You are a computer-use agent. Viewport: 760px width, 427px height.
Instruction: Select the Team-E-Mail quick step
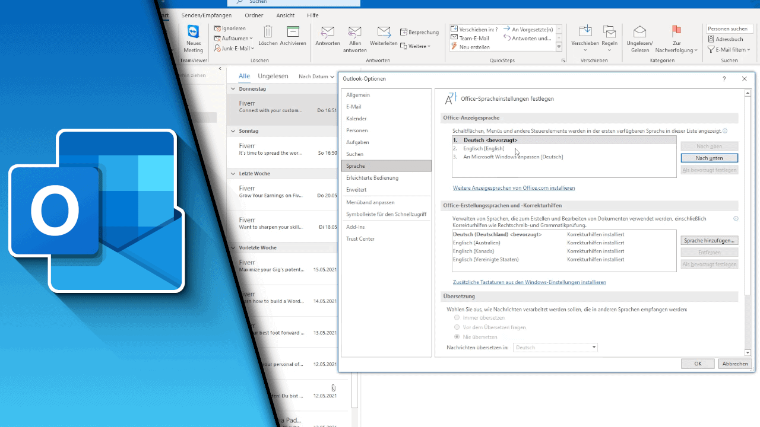(470, 38)
